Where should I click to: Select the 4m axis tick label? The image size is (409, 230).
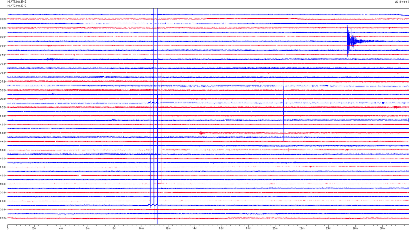point(61,228)
